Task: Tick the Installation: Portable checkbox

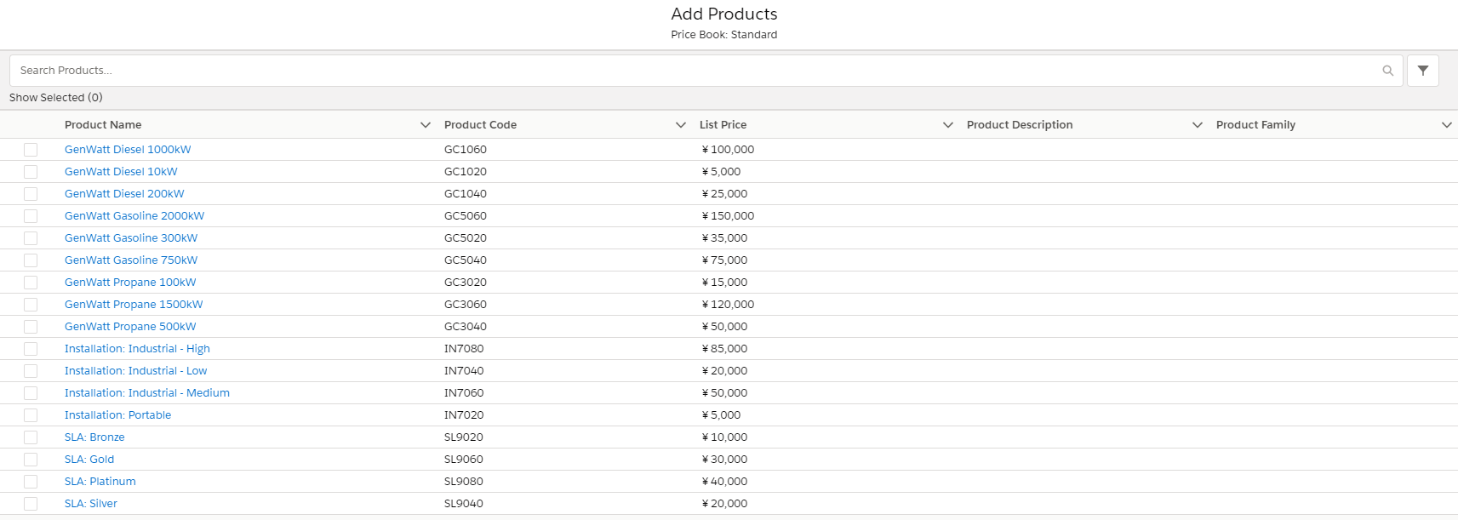Action: coord(31,415)
